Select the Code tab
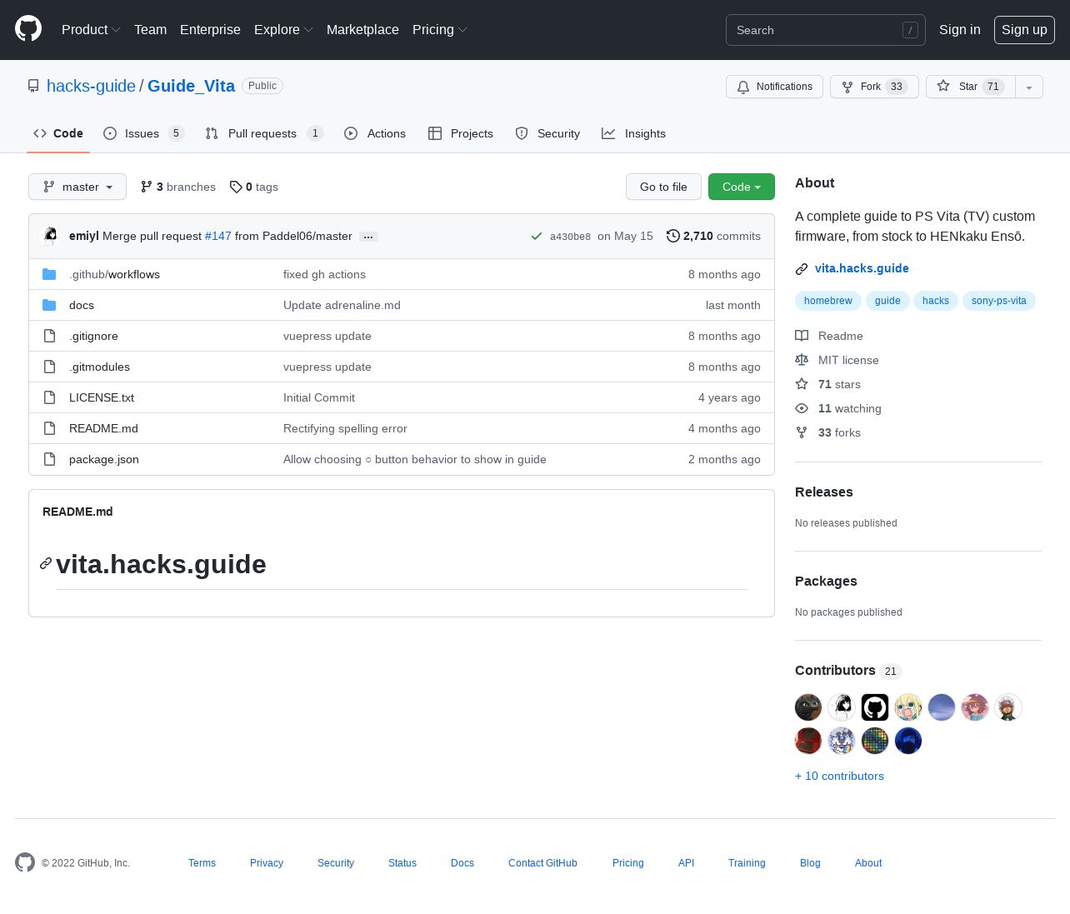Image resolution: width=1070 pixels, height=914 pixels. point(58,133)
